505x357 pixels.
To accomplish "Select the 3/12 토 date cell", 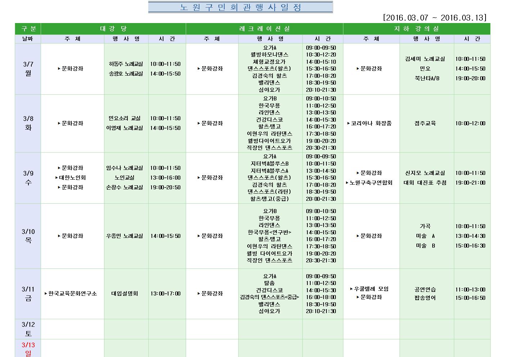I will point(28,329).
